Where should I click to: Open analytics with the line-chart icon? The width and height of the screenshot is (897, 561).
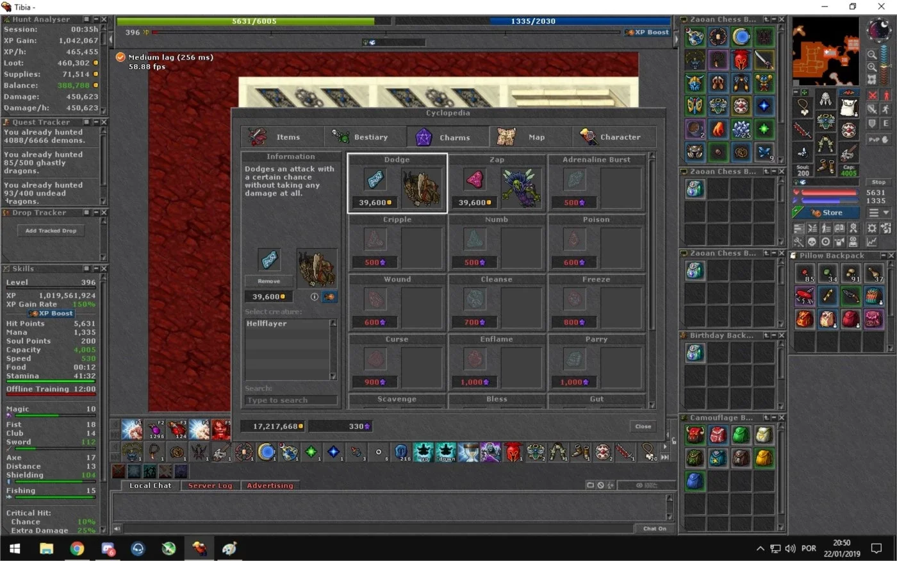pos(872,242)
